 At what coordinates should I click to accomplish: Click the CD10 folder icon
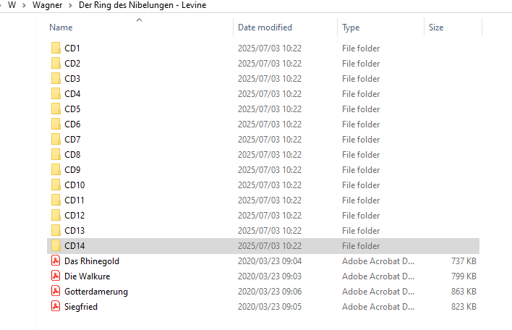(56, 185)
